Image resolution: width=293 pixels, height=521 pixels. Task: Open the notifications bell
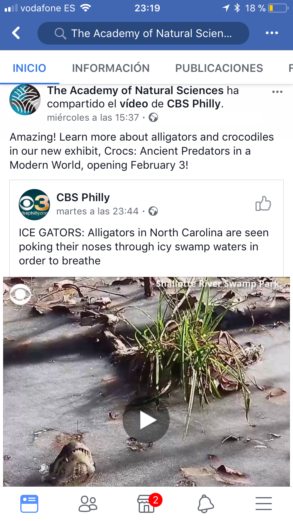(x=205, y=503)
